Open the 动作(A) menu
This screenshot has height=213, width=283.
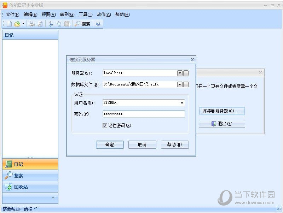(104, 14)
